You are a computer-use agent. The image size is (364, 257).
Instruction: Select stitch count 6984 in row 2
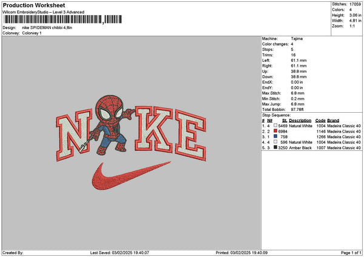click(283, 132)
